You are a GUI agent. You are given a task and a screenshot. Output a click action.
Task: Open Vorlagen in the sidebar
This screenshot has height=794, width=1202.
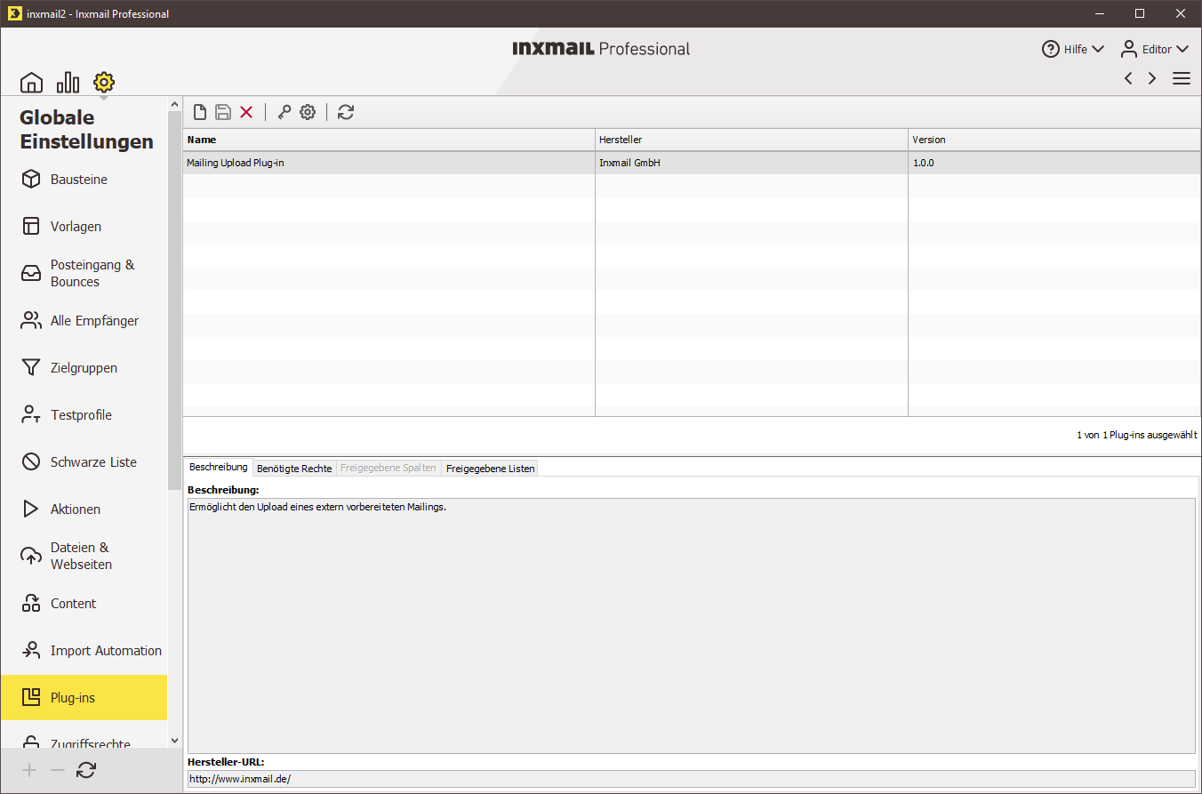click(x=84, y=227)
